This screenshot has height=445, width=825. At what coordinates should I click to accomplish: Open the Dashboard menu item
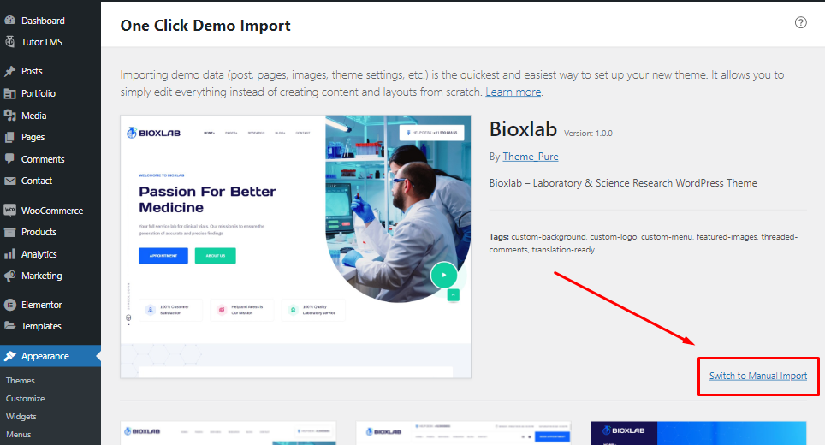[43, 21]
